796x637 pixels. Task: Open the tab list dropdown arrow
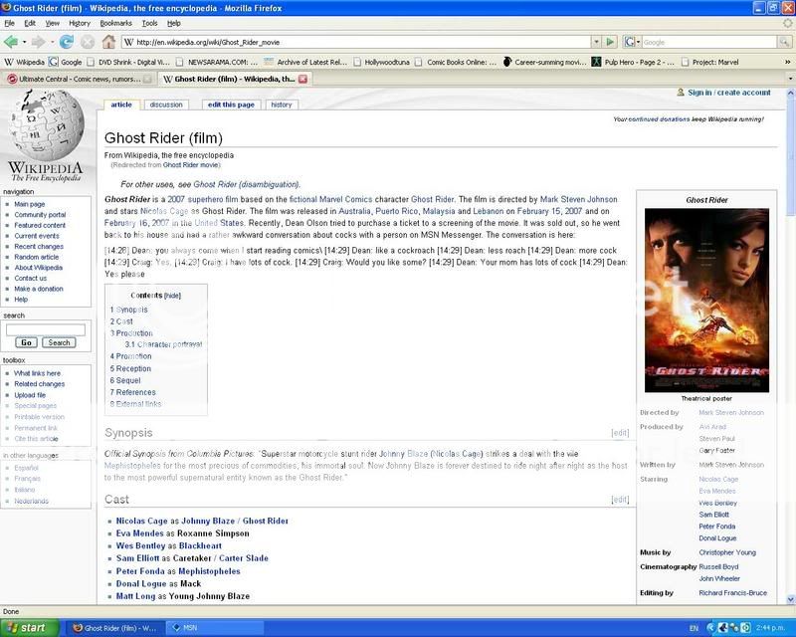pos(790,79)
